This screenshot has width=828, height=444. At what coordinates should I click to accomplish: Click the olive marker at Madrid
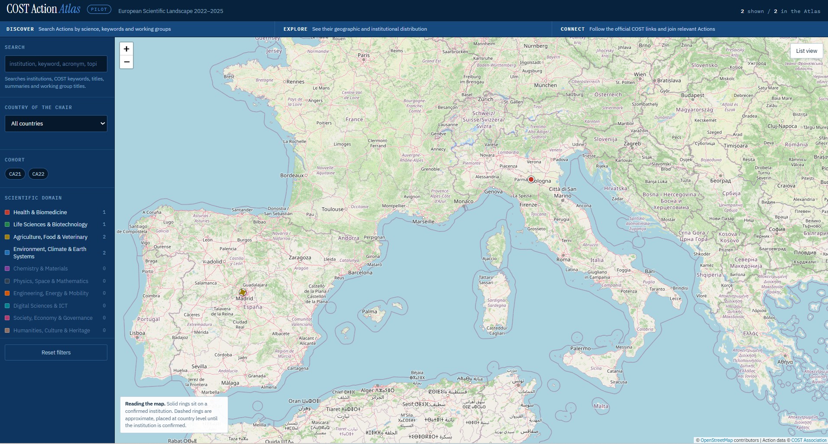tap(243, 292)
